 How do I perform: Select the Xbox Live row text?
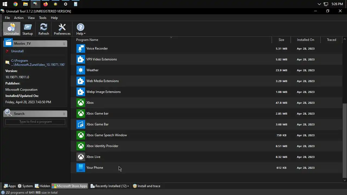[x=93, y=157]
